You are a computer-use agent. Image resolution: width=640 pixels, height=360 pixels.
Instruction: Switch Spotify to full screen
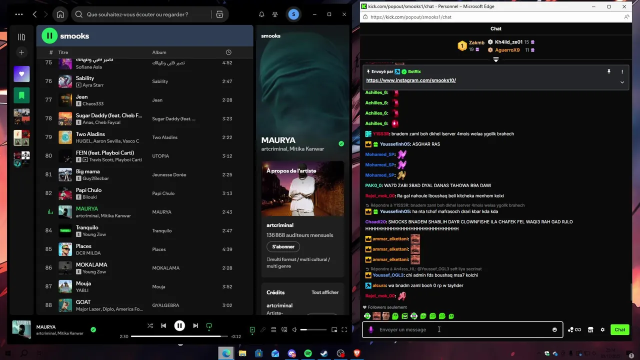tap(344, 330)
